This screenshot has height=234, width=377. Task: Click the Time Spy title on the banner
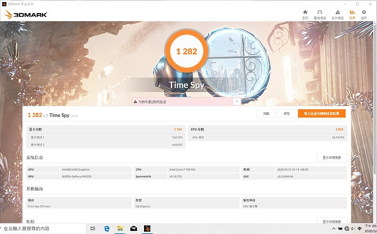pos(186,85)
